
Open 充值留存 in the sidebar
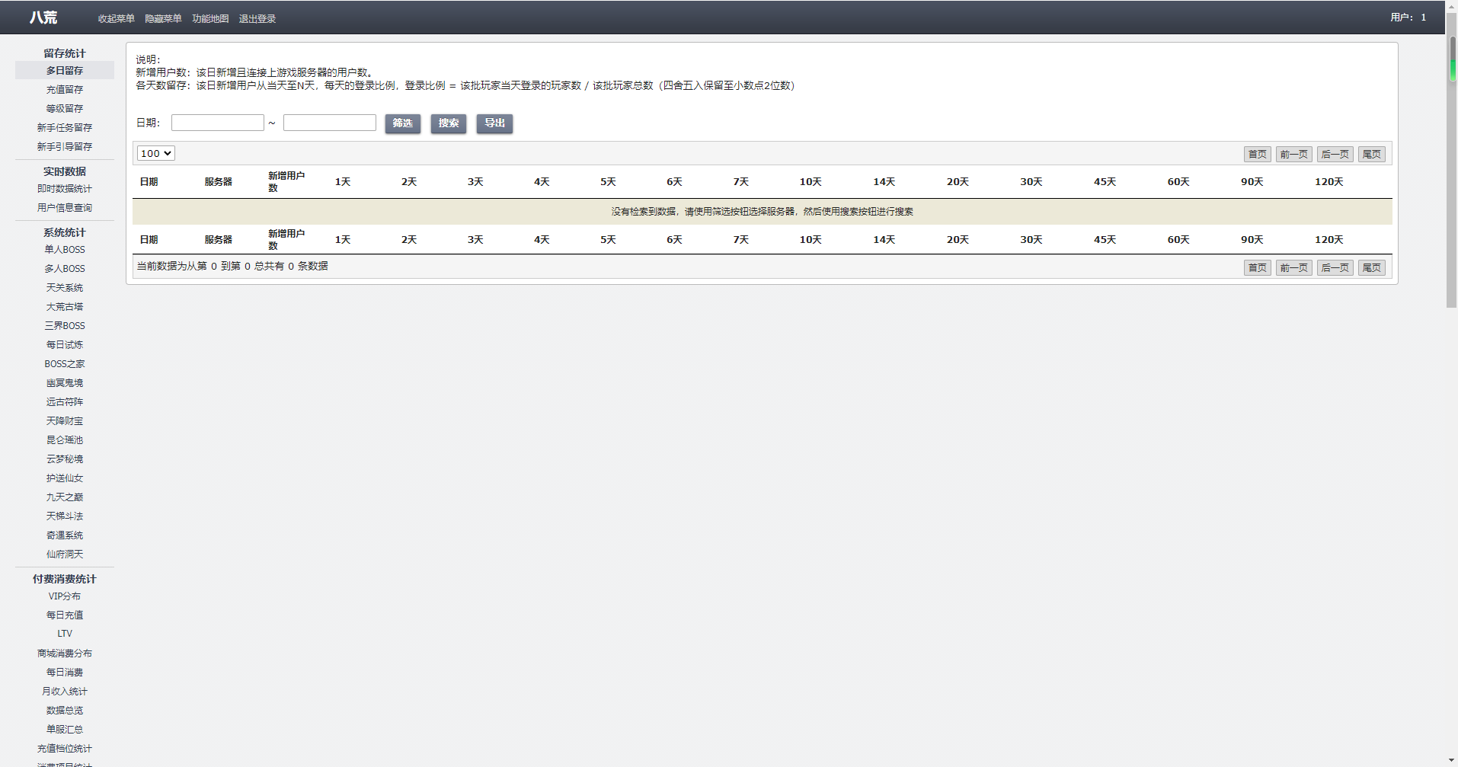click(x=65, y=90)
